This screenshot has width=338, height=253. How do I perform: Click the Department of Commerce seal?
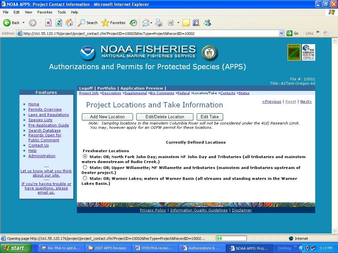(x=209, y=53)
